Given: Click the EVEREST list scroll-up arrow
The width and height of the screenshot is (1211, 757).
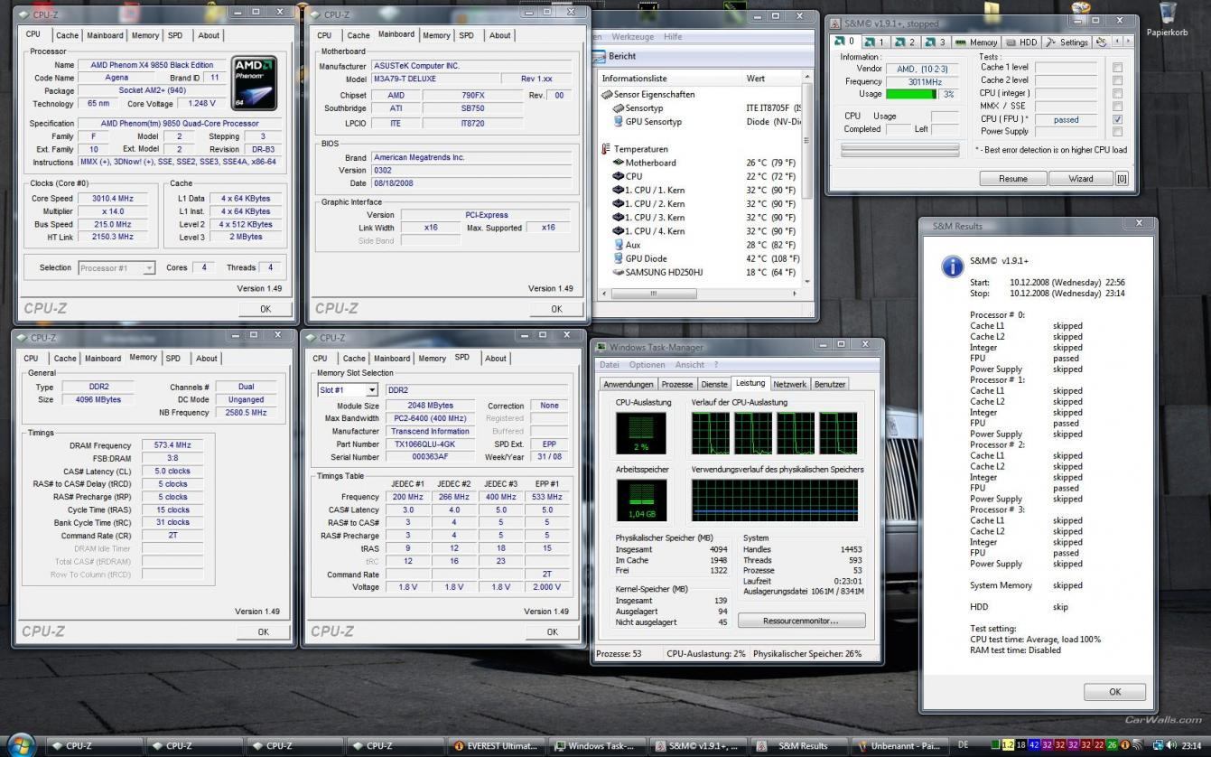Looking at the screenshot, I should click(807, 79).
